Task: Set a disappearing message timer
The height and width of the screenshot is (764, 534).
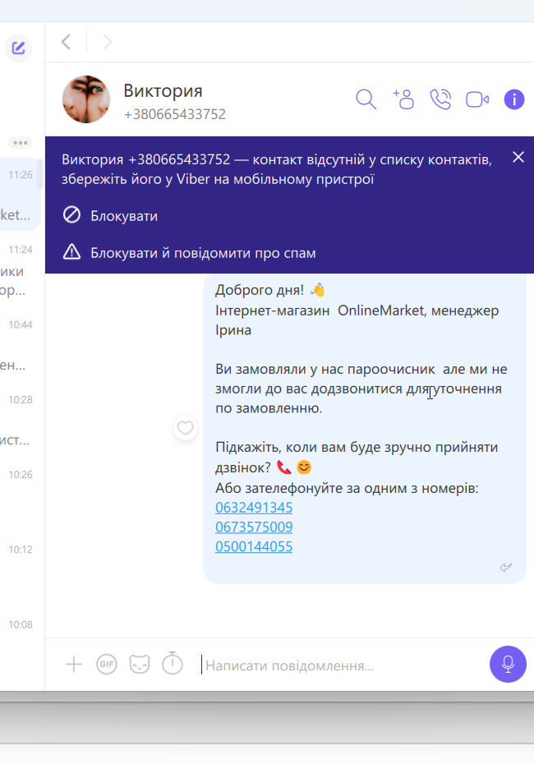Action: (x=172, y=663)
